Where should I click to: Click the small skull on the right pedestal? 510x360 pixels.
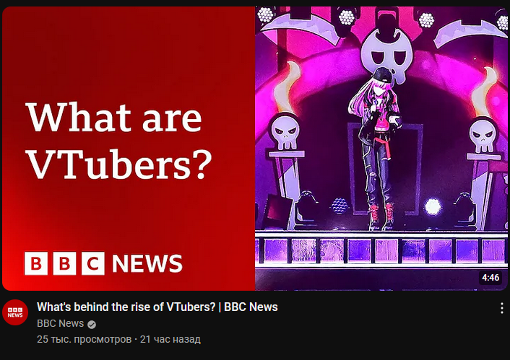pyautogui.click(x=483, y=136)
